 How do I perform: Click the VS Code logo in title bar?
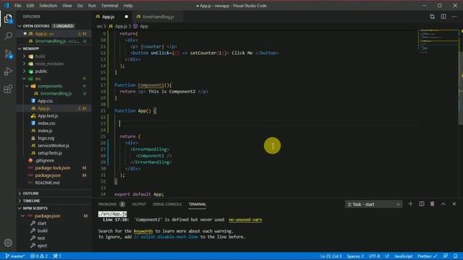[7, 5]
